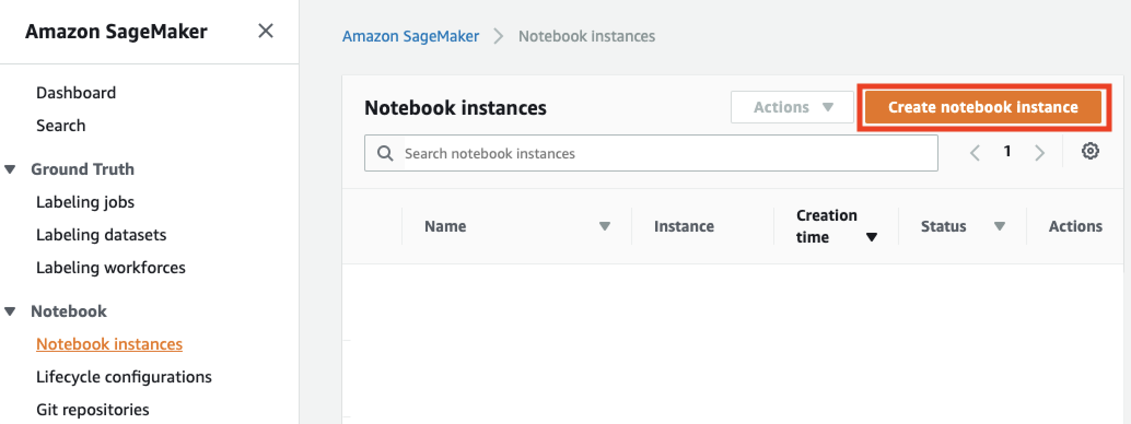Image resolution: width=1131 pixels, height=424 pixels.
Task: Click the Notebook instances panel heading
Action: (456, 108)
